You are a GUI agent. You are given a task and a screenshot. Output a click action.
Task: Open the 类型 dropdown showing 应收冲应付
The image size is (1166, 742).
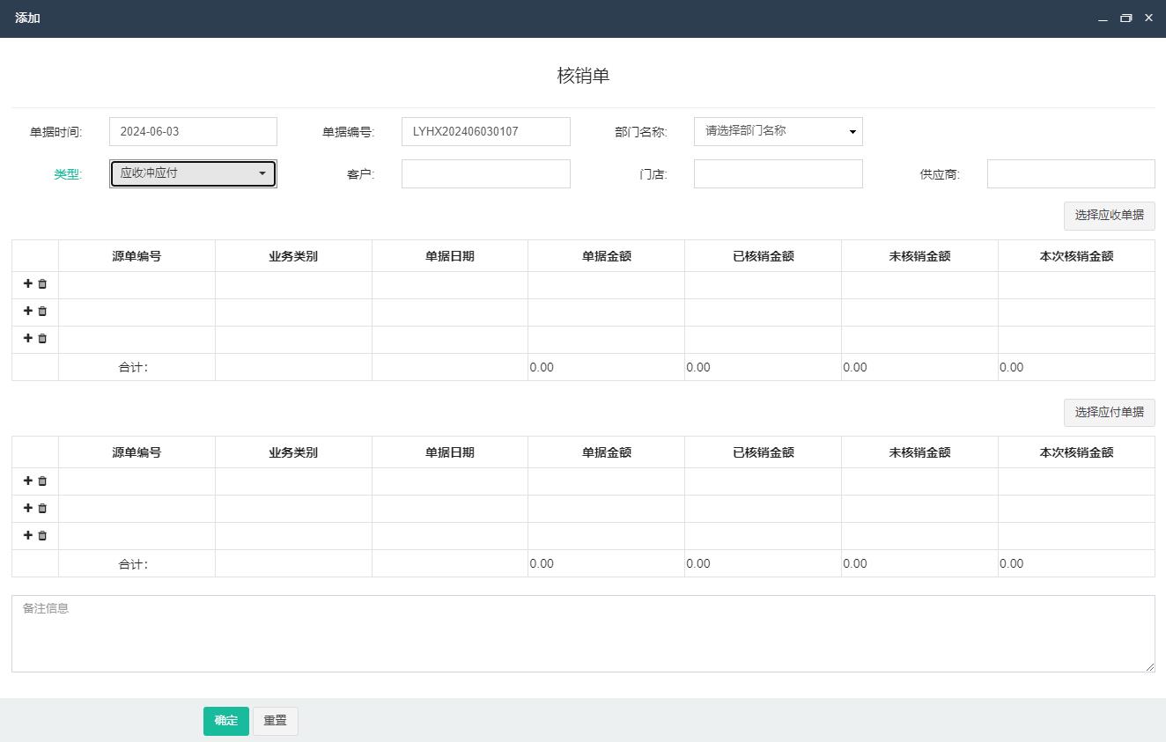pos(193,173)
